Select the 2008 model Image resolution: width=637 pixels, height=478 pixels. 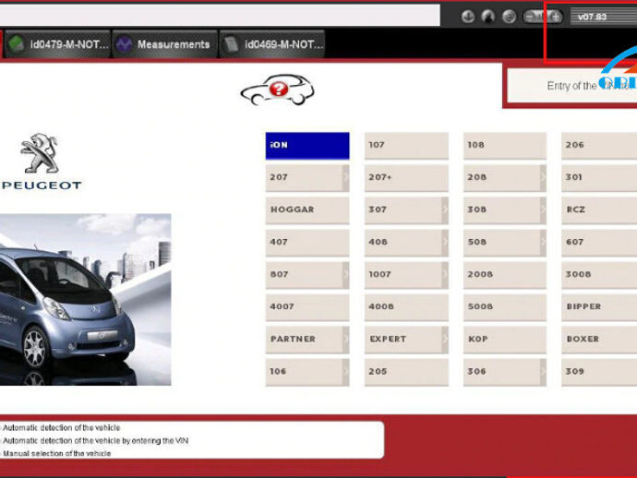[505, 275]
